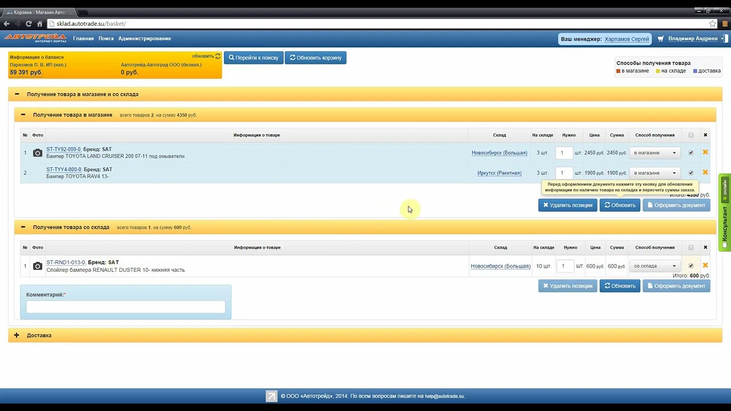
Task: Focus quantity field for ST-TYY4-000-0
Action: (564, 173)
